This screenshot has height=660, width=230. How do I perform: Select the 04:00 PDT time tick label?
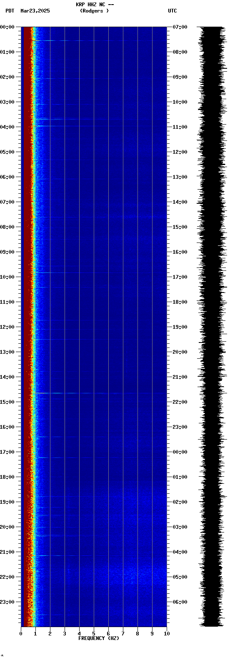tap(7, 127)
